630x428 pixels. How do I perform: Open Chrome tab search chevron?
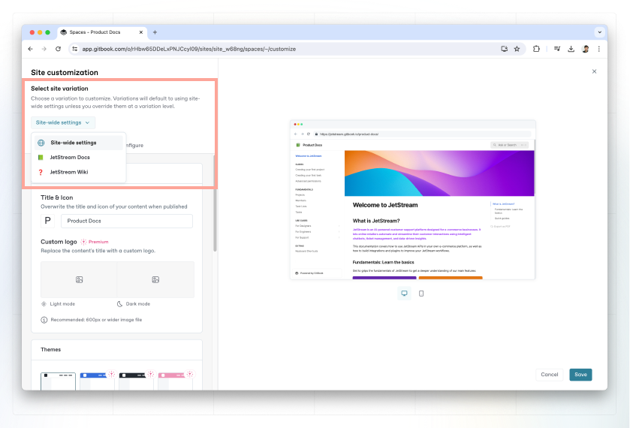tap(600, 32)
